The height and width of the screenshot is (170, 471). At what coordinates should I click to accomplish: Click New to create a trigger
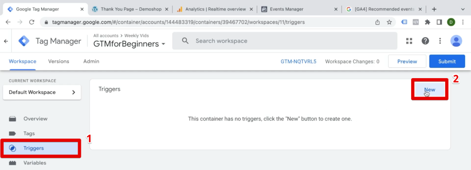pos(430,90)
